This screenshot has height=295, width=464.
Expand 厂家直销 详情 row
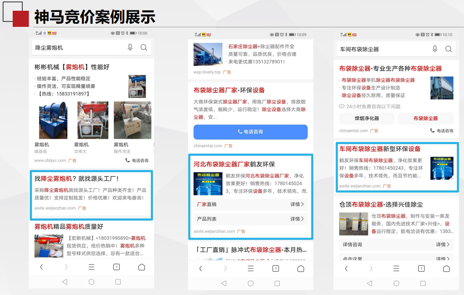click(x=251, y=204)
